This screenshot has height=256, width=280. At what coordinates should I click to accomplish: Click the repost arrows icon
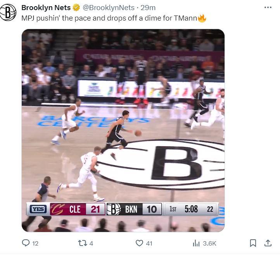(82, 243)
